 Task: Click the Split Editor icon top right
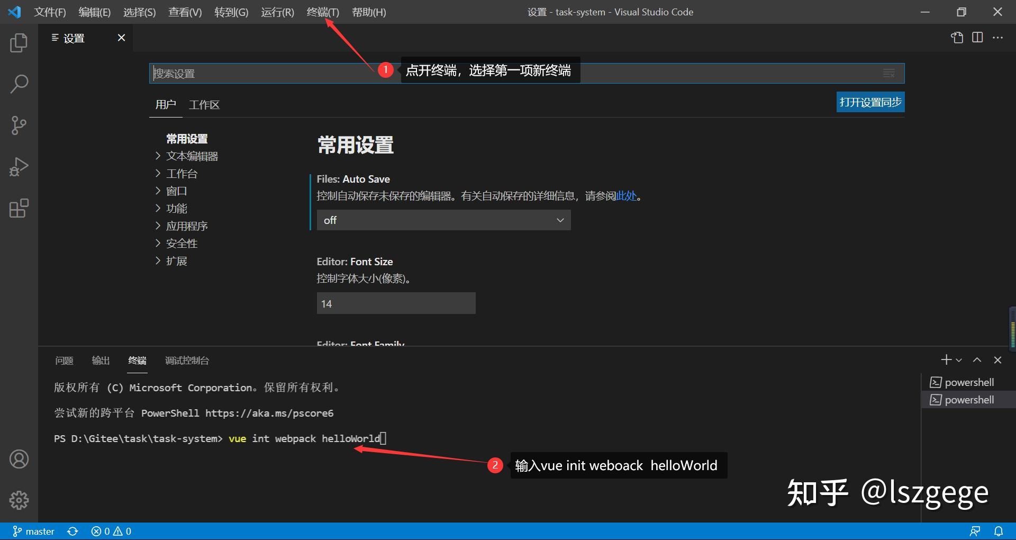point(976,38)
